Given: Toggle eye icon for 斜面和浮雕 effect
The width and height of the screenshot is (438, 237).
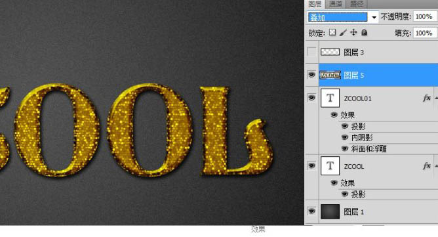Looking at the screenshot, I should tap(345, 148).
